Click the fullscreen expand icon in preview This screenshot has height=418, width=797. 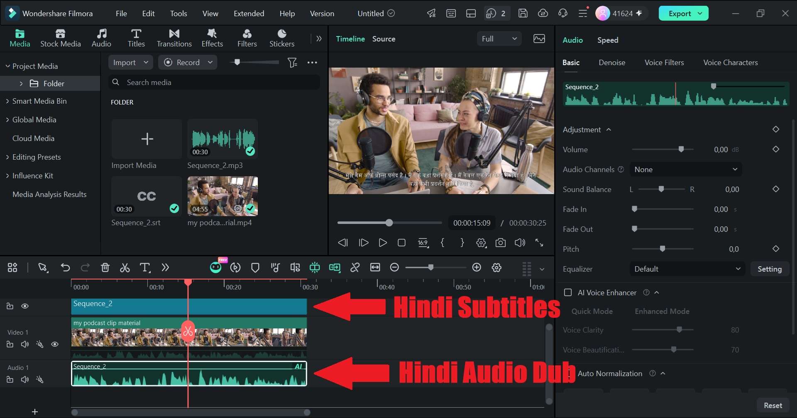tap(539, 243)
